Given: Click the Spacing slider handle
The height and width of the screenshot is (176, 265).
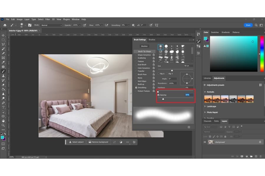Looking at the screenshot, I should [x=163, y=99].
